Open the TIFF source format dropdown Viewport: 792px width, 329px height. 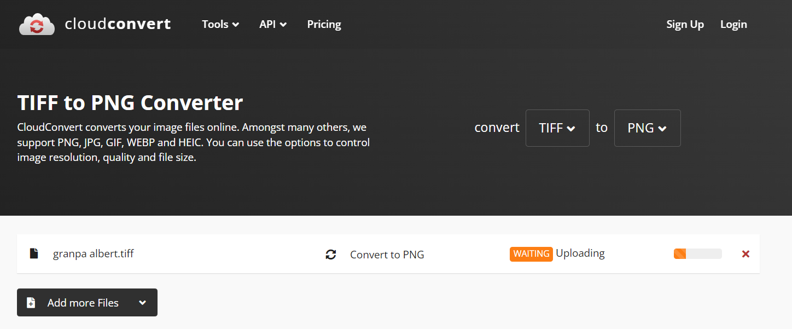[x=557, y=128]
